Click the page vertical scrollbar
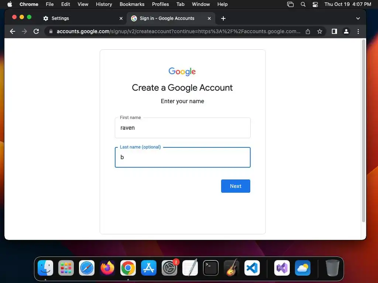The width and height of the screenshot is (378, 283). coord(363,131)
